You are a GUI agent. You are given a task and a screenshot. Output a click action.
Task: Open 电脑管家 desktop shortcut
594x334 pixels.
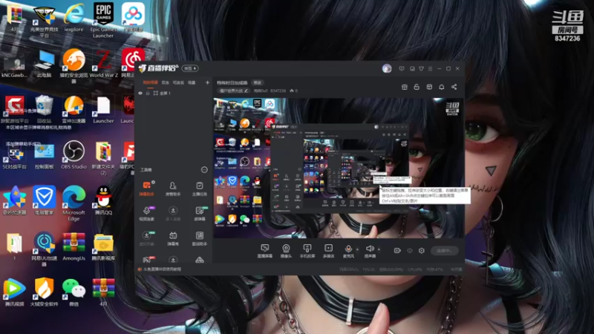click(x=44, y=200)
